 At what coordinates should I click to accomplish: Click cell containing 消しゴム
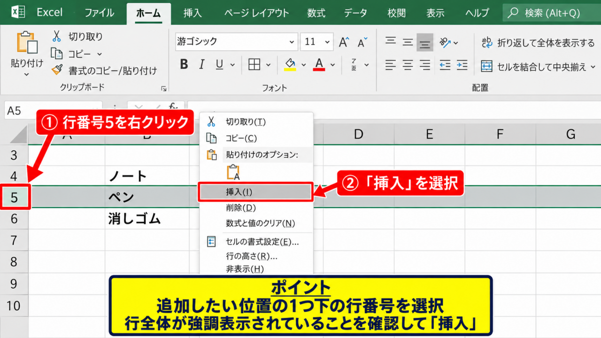tap(147, 219)
